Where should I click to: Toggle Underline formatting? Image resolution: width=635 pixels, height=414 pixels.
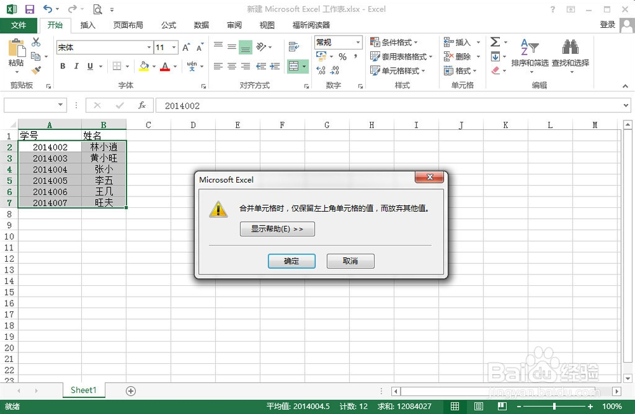point(90,66)
